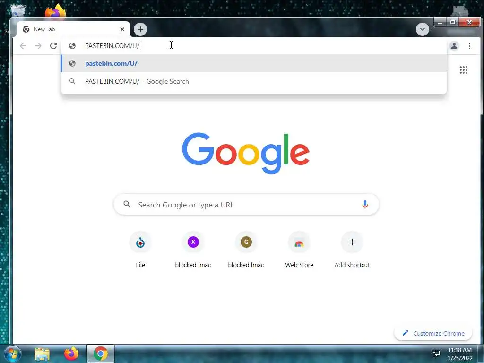Viewport: 484px width, 363px height.
Task: Choose the PASTEBIN.COM/U/ Google Search suggestion
Action: [x=254, y=81]
